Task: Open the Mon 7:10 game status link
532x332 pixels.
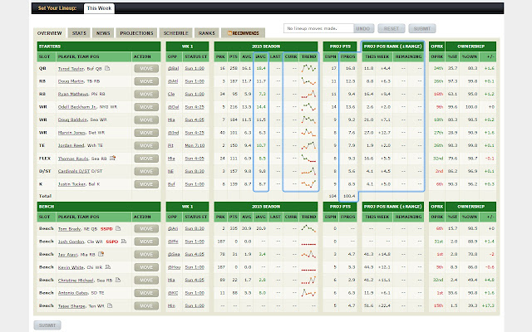Action: tap(195, 146)
